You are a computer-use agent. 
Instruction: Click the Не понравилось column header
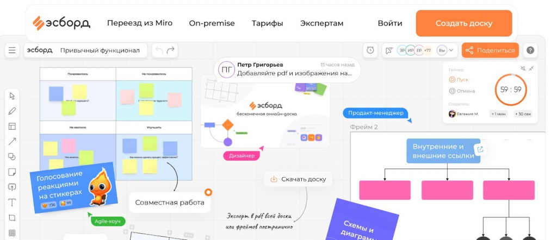tap(154, 74)
